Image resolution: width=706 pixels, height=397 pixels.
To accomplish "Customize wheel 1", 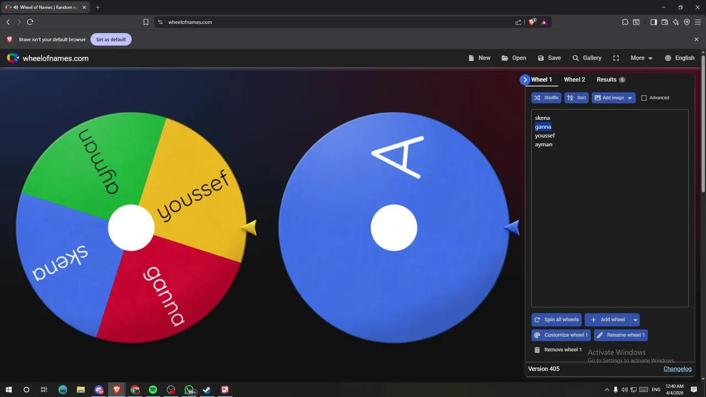I will click(x=561, y=335).
